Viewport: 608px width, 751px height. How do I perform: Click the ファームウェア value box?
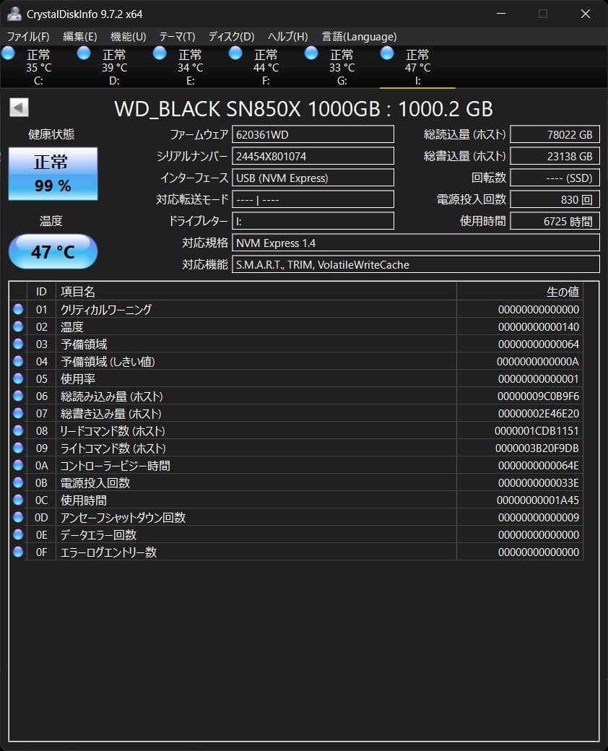[313, 134]
